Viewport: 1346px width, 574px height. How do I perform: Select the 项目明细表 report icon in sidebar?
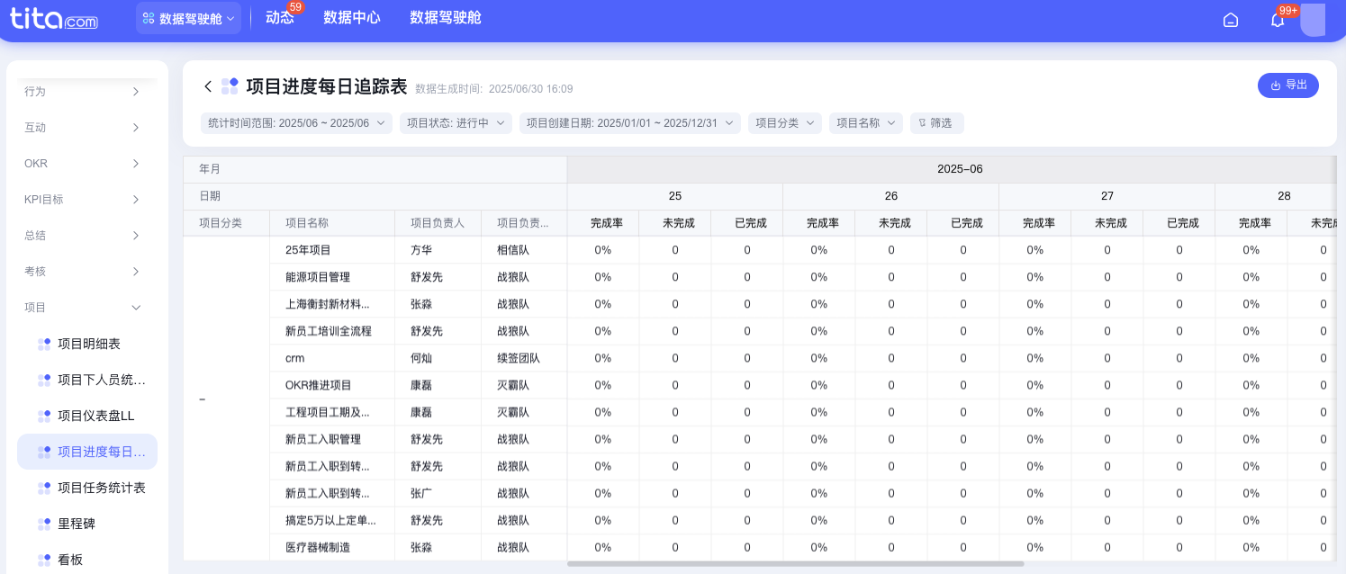click(x=44, y=343)
